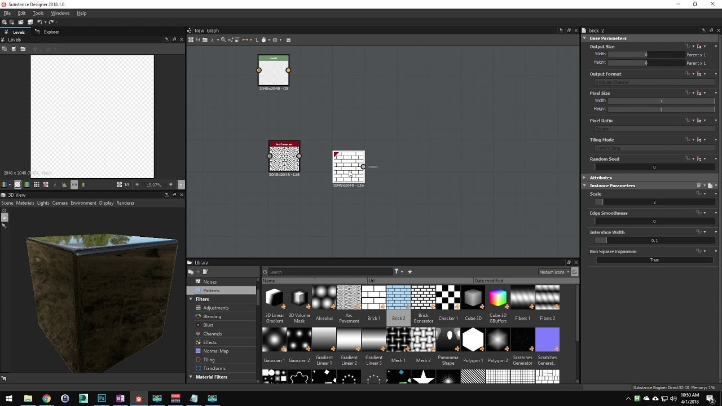This screenshot has height=406, width=722.
Task: Toggle the Non Square Expansion parameter
Action: (654, 259)
